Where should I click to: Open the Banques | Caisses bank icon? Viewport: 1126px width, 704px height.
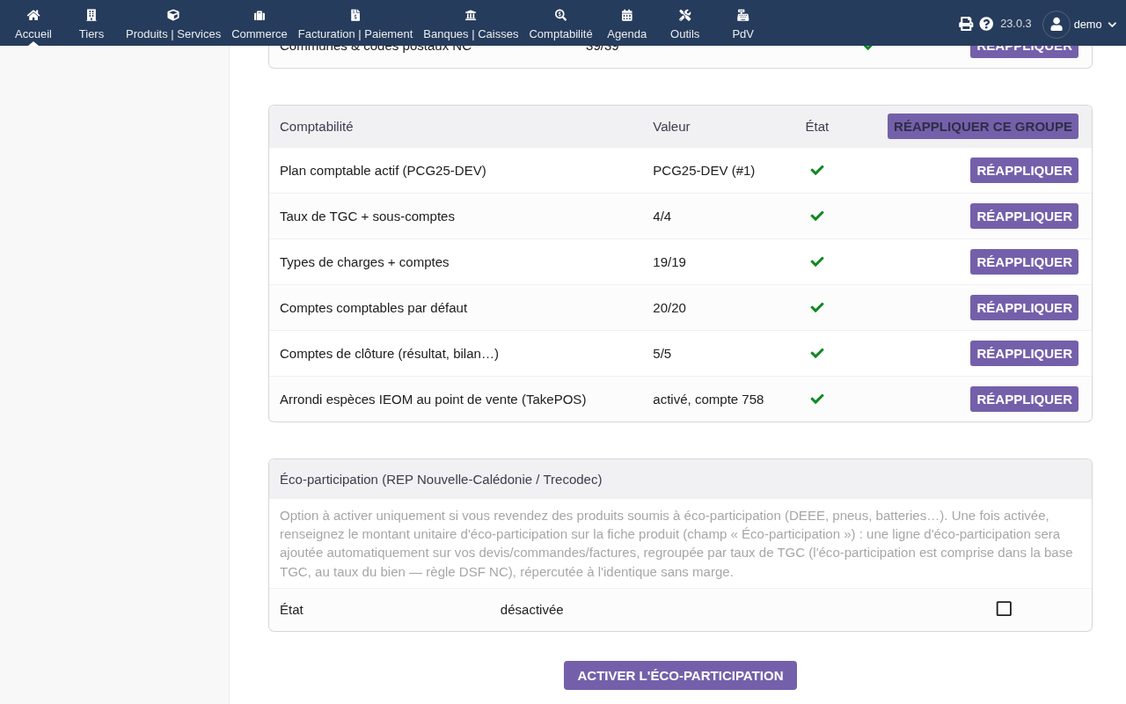(471, 15)
